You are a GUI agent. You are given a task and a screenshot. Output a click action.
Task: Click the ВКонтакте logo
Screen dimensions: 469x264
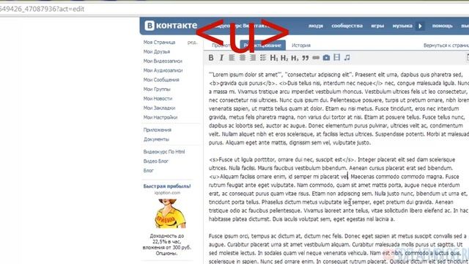tap(171, 26)
